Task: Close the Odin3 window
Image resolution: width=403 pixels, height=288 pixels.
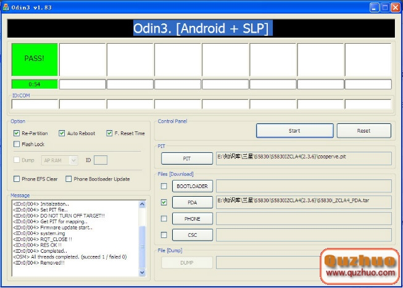Action: click(x=396, y=7)
